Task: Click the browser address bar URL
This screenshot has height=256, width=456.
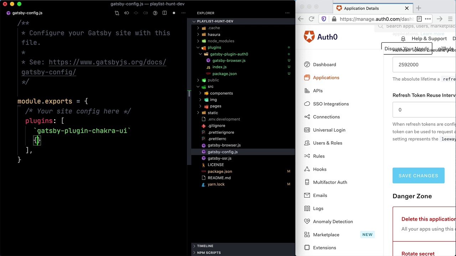Action: coord(376,19)
